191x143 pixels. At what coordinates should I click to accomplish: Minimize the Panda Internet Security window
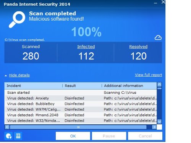tap(155, 3)
